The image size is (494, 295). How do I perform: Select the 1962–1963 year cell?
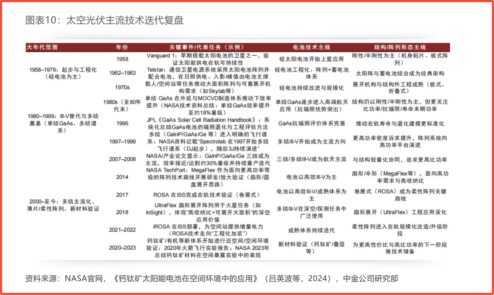pos(122,73)
